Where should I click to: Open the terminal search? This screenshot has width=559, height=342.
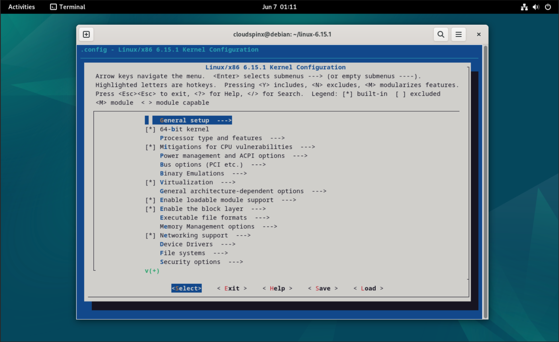[x=440, y=34]
